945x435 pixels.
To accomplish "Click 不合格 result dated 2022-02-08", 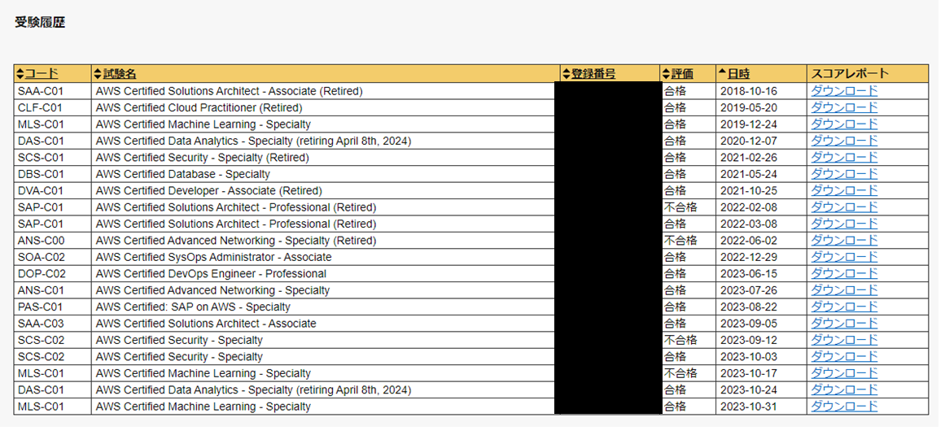I will (x=680, y=207).
